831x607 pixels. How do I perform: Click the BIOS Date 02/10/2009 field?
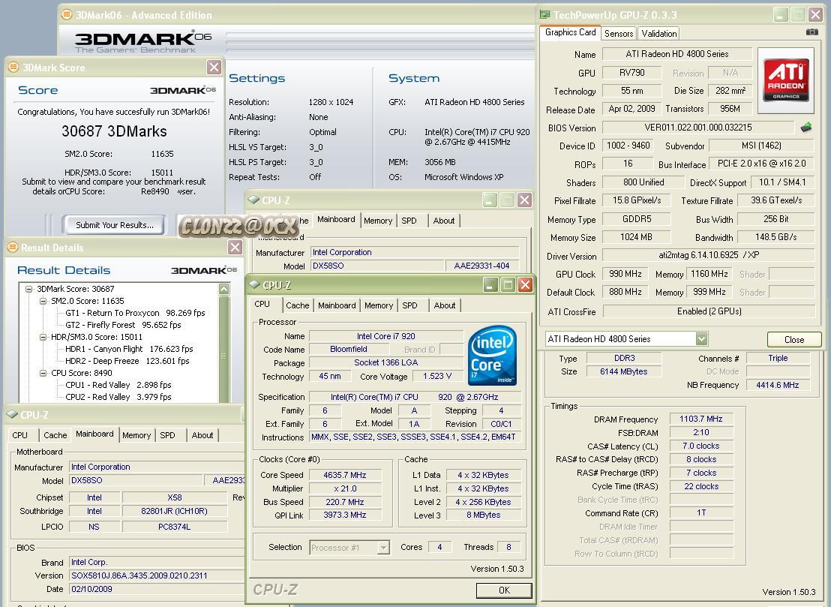pos(157,589)
